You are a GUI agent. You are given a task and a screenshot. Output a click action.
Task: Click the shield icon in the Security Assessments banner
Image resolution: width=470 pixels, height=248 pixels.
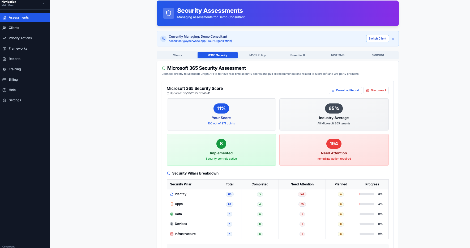(x=169, y=13)
